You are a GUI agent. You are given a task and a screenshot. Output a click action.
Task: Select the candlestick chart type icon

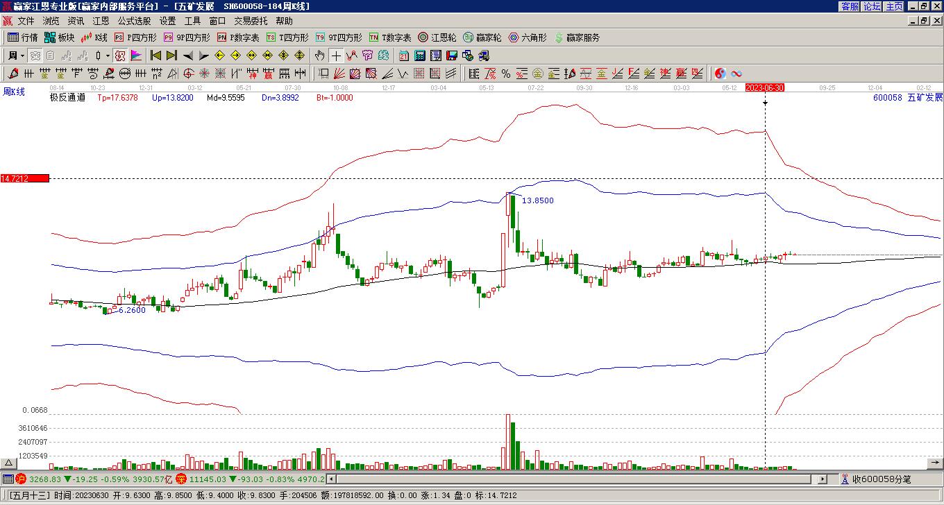[x=99, y=55]
